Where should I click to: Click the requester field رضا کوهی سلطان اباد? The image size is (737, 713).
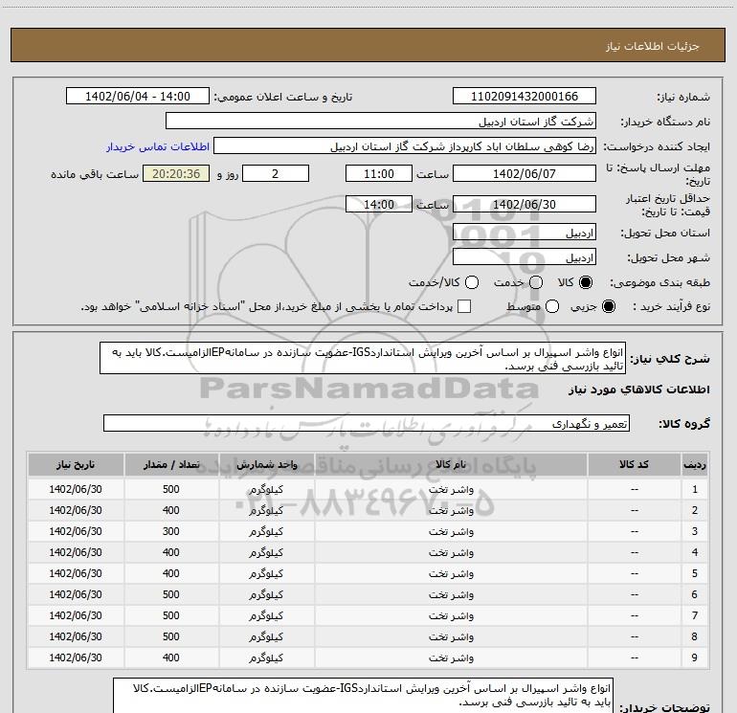coord(405,146)
